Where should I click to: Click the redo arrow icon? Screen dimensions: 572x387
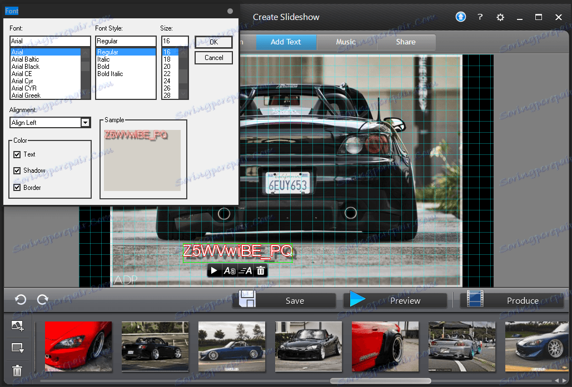42,300
